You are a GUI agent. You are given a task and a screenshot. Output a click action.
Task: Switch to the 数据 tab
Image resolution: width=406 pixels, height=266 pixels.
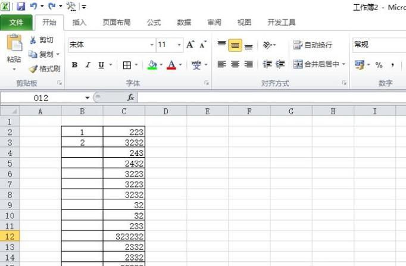click(184, 23)
